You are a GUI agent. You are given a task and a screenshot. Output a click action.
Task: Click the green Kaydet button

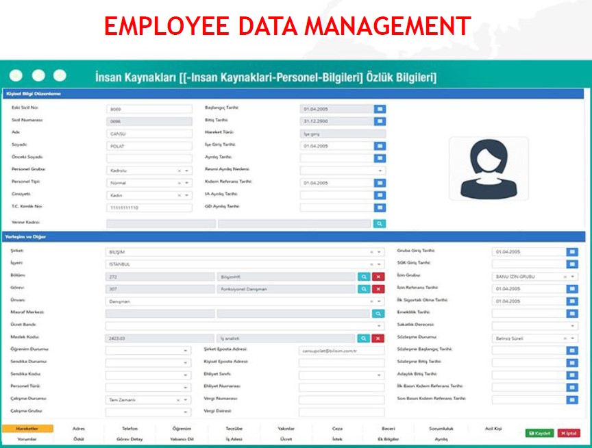pyautogui.click(x=539, y=434)
